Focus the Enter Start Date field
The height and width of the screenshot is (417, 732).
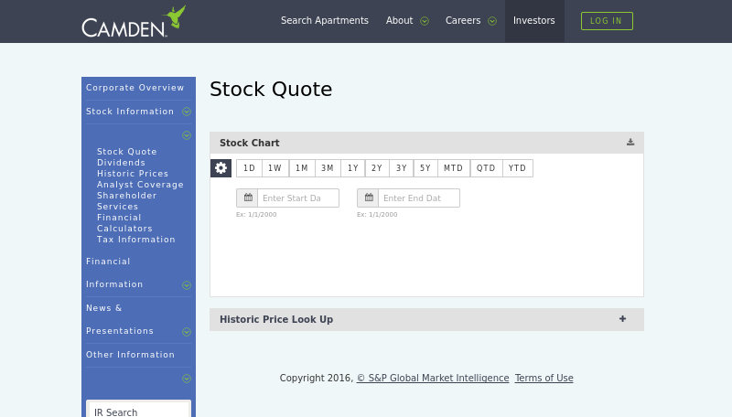(298, 198)
